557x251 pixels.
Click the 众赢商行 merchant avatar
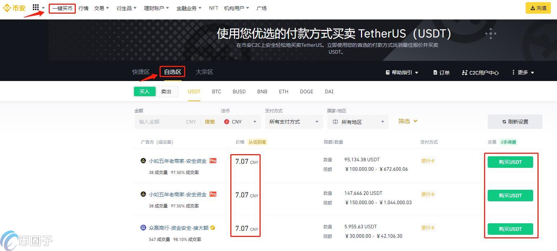[143, 228]
